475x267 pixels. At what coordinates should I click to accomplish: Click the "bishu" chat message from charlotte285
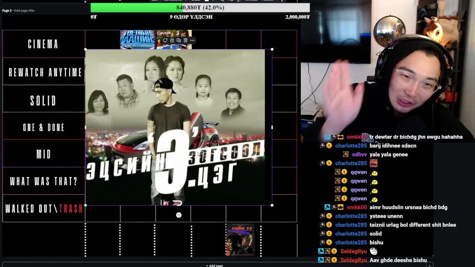click(x=376, y=243)
